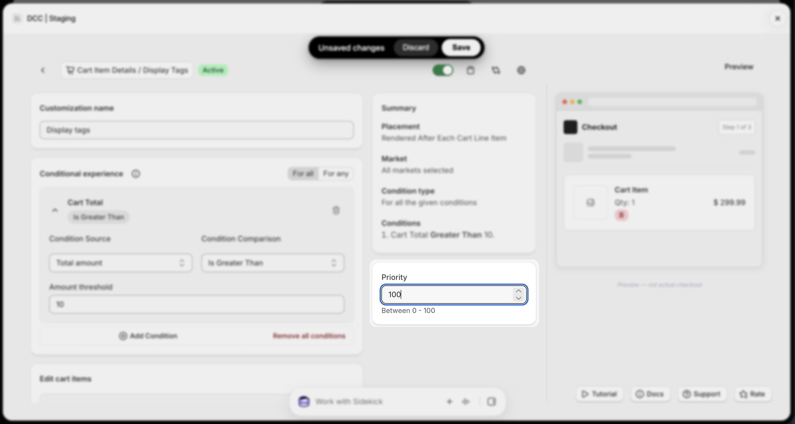
Task: Click the Save button
Action: coord(461,47)
